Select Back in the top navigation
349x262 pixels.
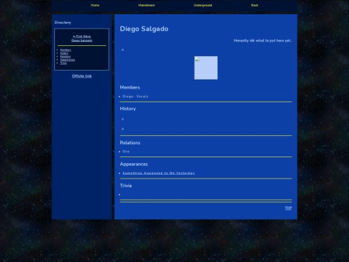[255, 5]
